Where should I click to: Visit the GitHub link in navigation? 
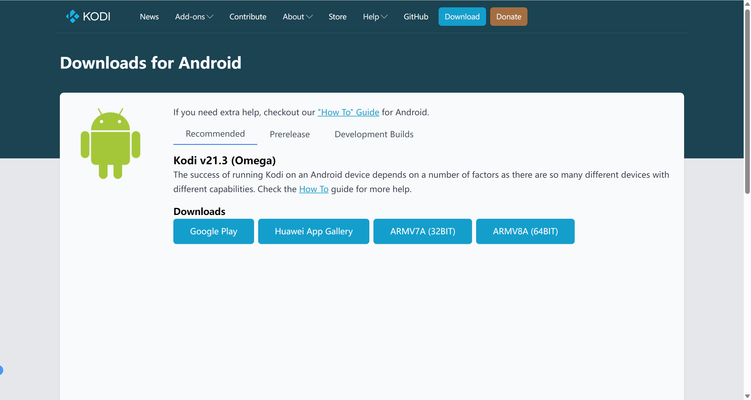coord(416,17)
